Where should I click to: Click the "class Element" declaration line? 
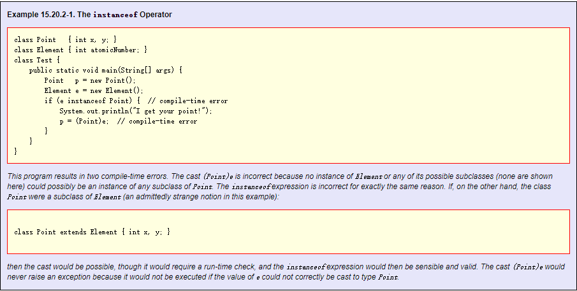click(80, 50)
